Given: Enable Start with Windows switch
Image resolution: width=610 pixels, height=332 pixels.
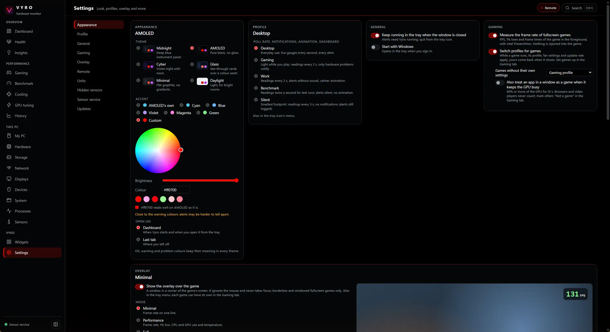Looking at the screenshot, I should point(375,47).
